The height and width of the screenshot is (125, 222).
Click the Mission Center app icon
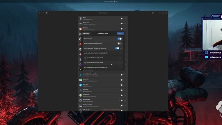tap(80, 106)
